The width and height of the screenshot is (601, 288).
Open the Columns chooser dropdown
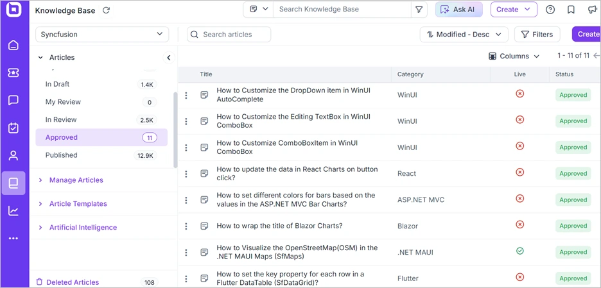point(514,56)
